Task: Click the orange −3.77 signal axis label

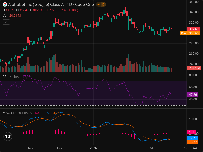Action: (193, 142)
